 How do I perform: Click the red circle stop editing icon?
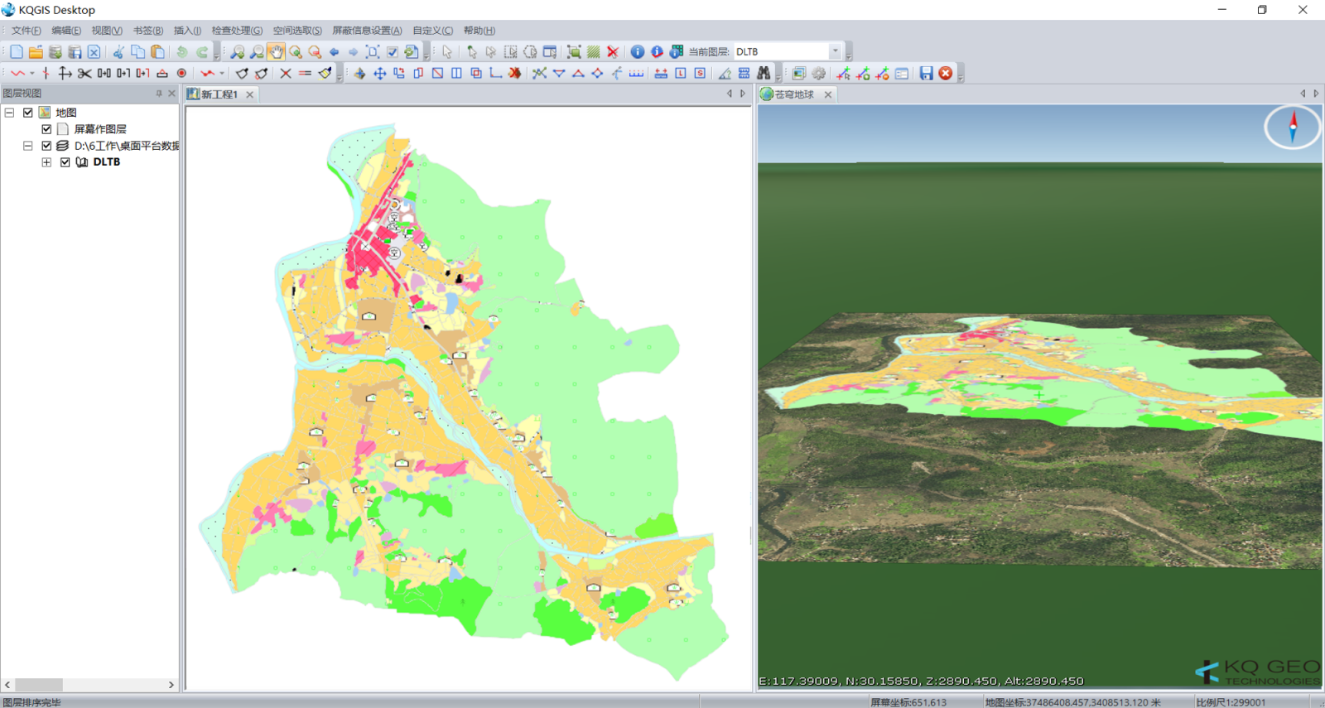coord(945,74)
